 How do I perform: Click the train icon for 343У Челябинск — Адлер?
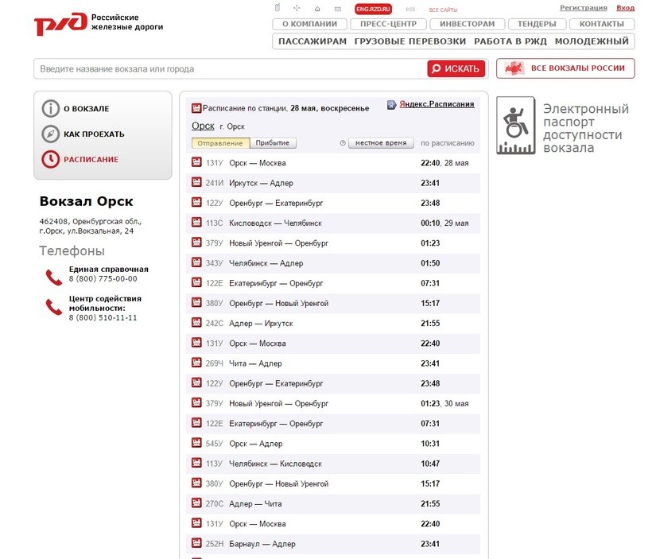[x=196, y=262]
